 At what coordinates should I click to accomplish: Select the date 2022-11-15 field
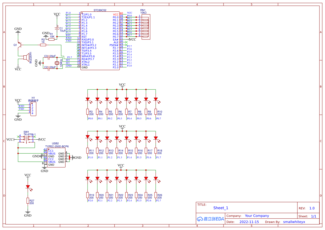point(249,222)
